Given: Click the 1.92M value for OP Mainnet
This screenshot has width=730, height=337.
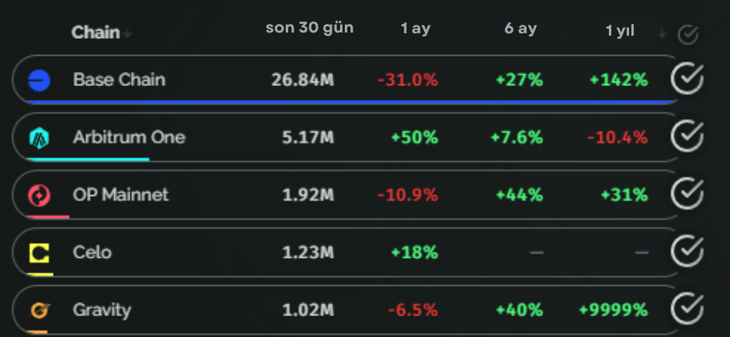Looking at the screenshot, I should pyautogui.click(x=308, y=195).
